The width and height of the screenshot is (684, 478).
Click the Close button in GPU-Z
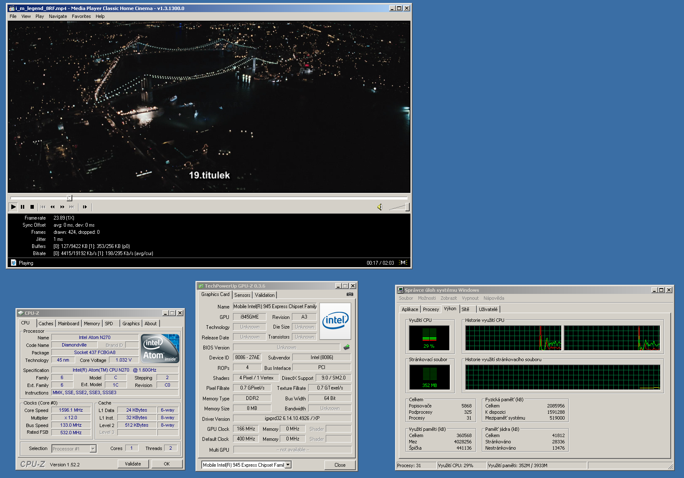(340, 465)
